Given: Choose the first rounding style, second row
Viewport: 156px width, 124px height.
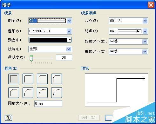Looking at the screenshot, I should point(14,93).
